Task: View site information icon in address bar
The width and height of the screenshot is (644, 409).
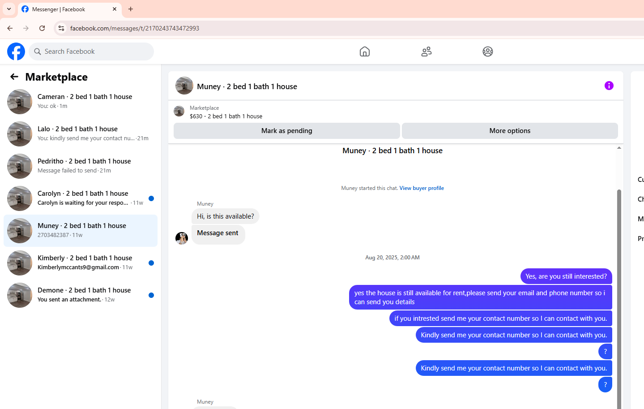Action: click(x=61, y=28)
